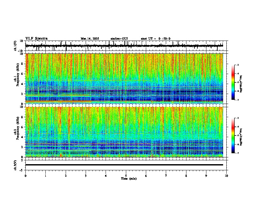Click the 'ch.1(V)' waveform axis label
Screen dimensions: 255x197
coord(15,46)
